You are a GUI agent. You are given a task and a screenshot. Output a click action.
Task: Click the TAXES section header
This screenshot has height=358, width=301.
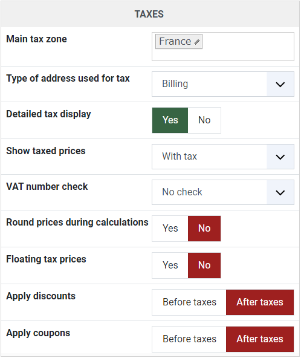coord(150,14)
